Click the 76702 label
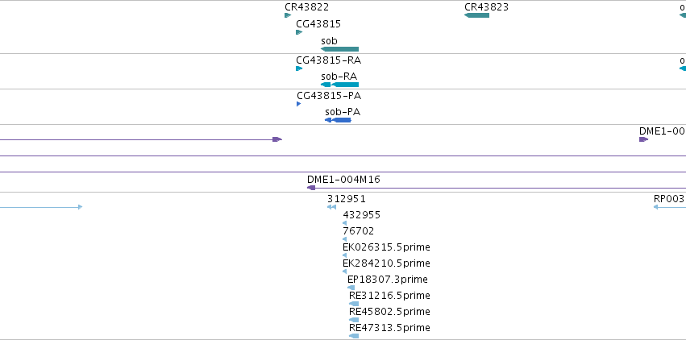This screenshot has height=340, width=686. [x=359, y=231]
